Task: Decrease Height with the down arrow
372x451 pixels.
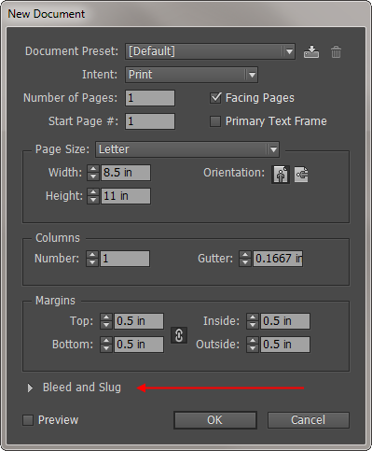Action: 93,200
